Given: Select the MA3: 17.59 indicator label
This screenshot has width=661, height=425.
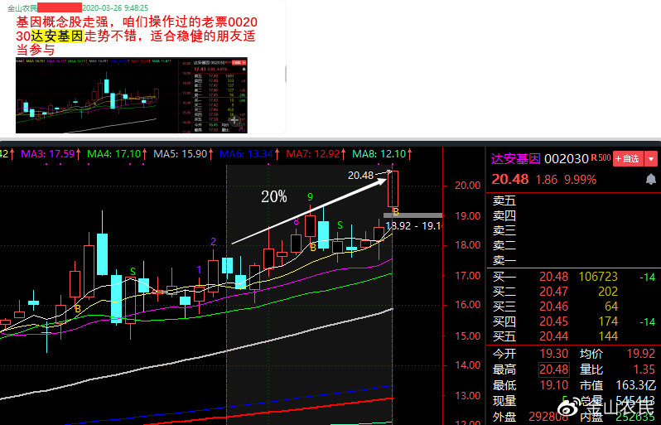Looking at the screenshot, I should click(51, 154).
